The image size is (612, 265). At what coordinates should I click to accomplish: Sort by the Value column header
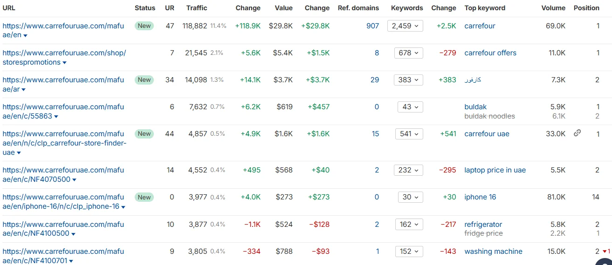[x=283, y=8]
